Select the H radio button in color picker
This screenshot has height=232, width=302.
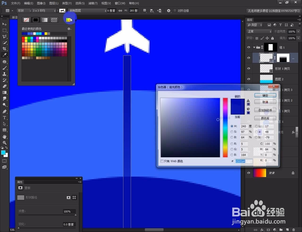[x=232, y=126]
